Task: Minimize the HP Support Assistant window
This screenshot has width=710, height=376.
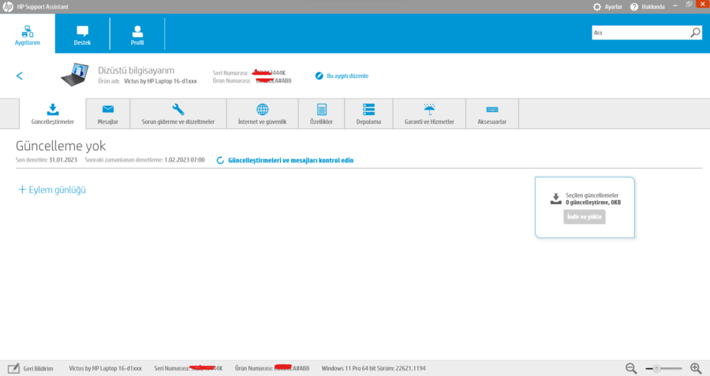Action: [x=675, y=5]
